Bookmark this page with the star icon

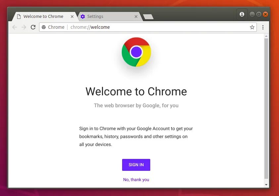pos(252,27)
